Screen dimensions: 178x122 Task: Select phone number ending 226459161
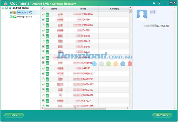83,74
